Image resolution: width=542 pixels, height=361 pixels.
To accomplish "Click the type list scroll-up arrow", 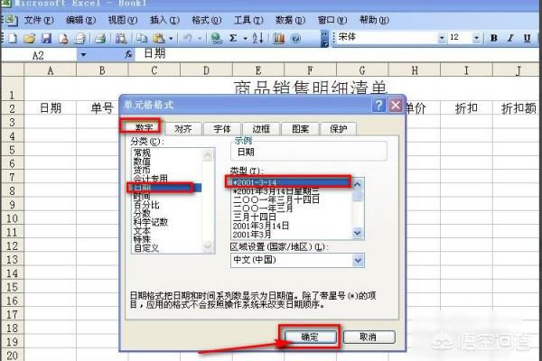I will coord(358,184).
